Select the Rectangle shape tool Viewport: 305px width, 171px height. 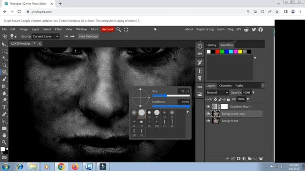4,128
